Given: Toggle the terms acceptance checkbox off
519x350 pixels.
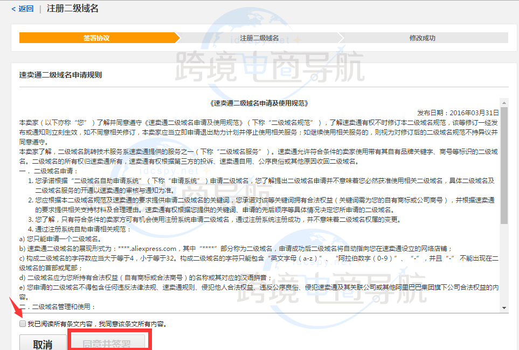Looking at the screenshot, I should 22,323.
